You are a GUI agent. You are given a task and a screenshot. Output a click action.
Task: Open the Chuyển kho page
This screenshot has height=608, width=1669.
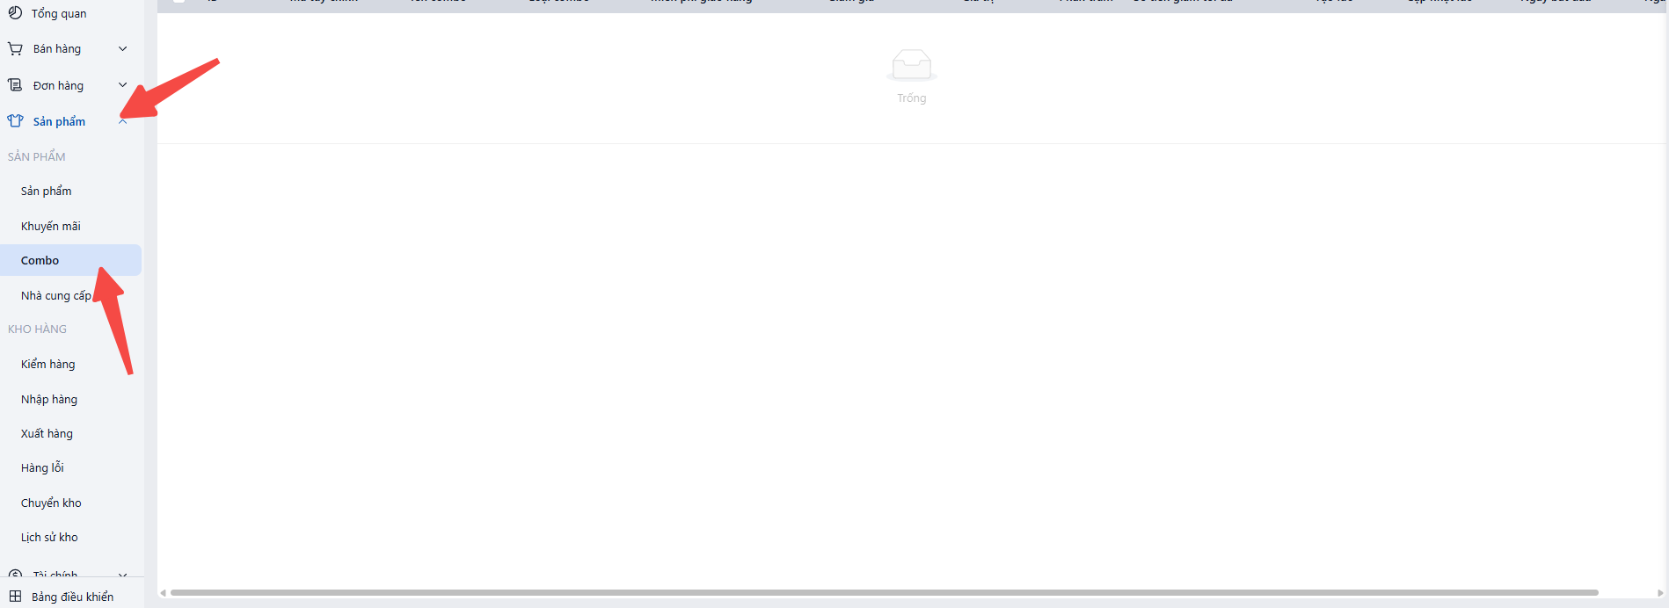pyautogui.click(x=51, y=503)
